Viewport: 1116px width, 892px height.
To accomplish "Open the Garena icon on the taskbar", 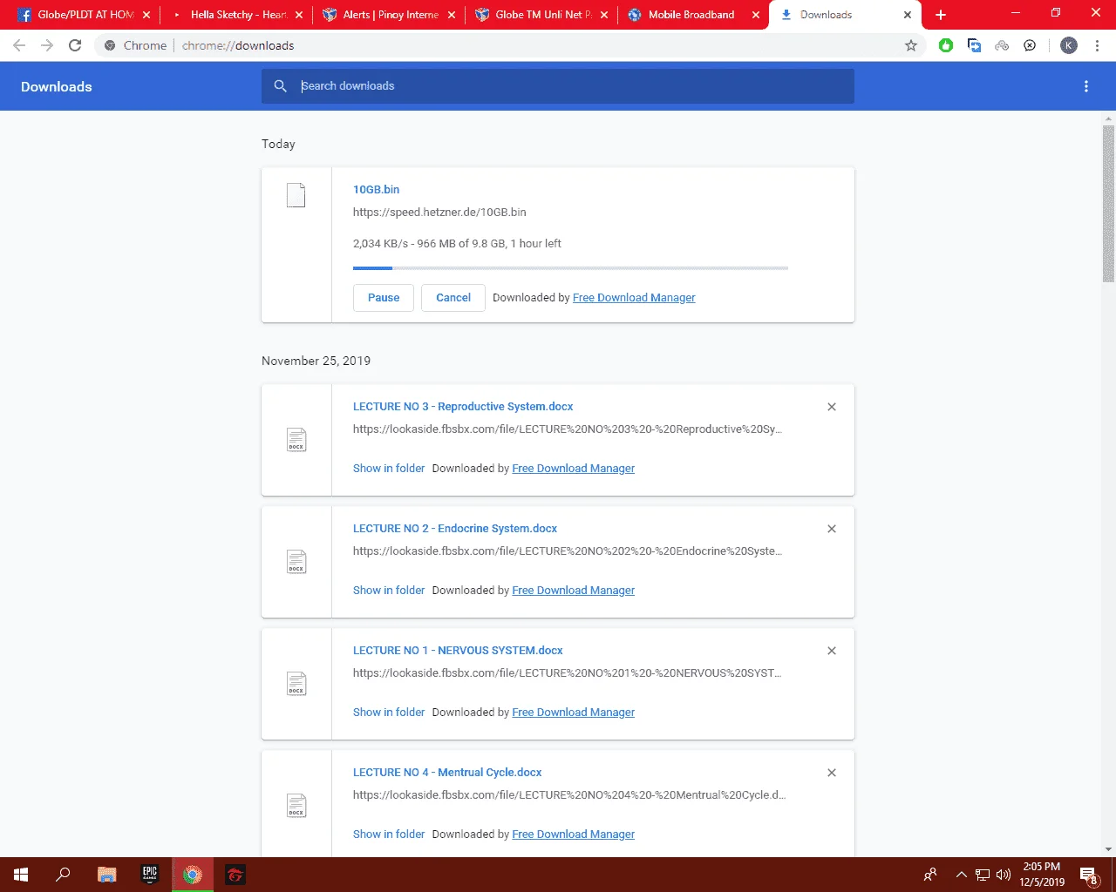I will (x=235, y=875).
